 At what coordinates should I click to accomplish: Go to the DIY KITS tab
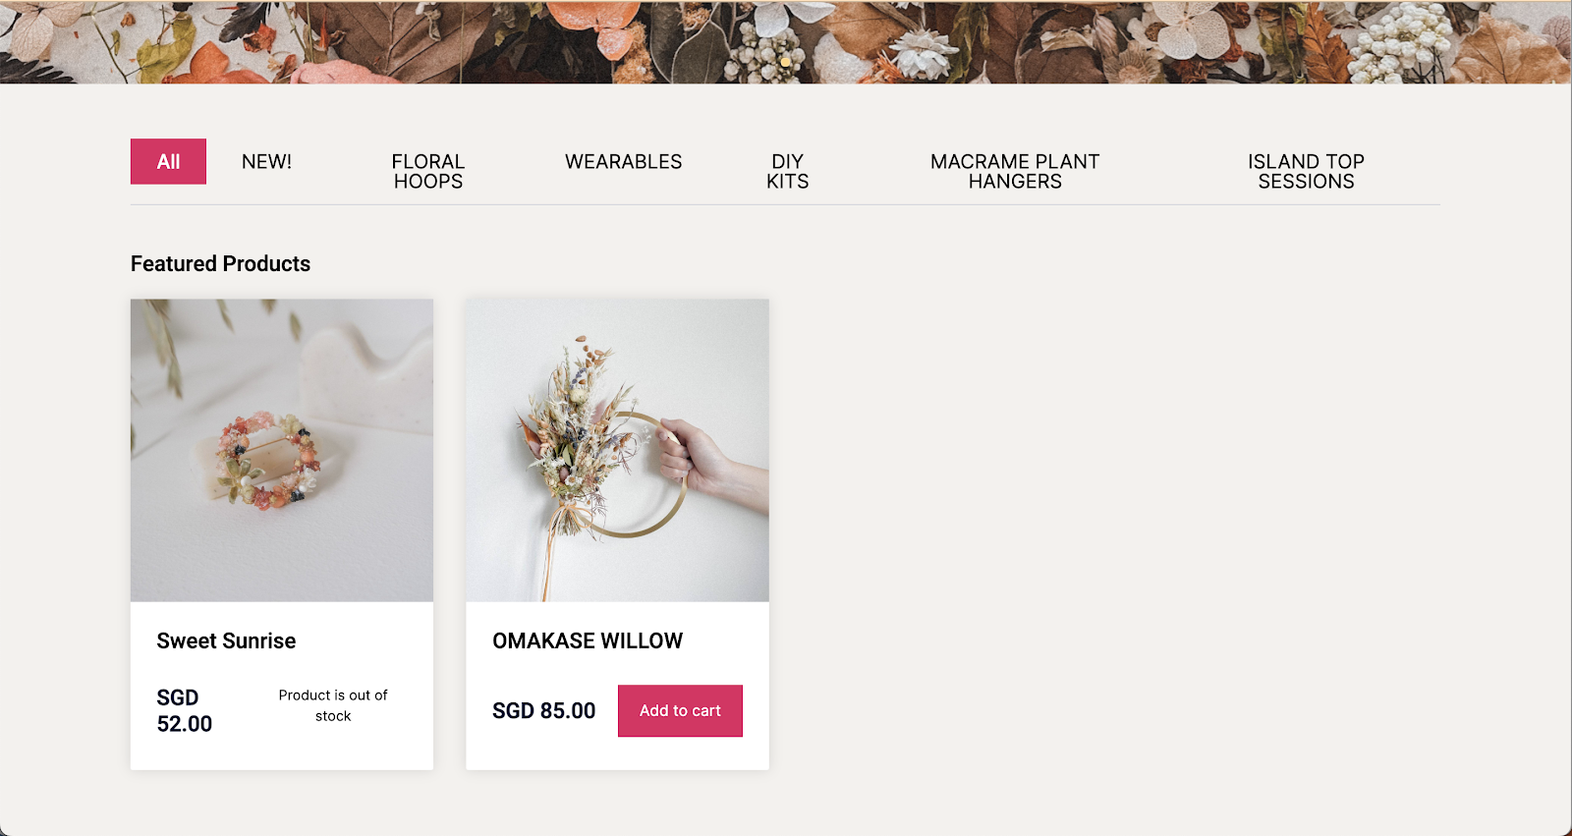point(787,171)
